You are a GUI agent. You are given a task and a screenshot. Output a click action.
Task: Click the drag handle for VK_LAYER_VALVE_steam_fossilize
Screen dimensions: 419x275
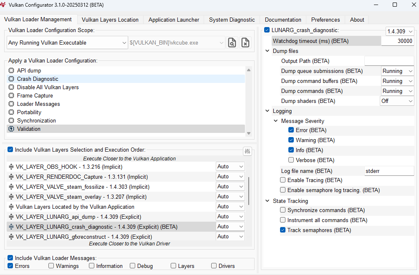10,186
